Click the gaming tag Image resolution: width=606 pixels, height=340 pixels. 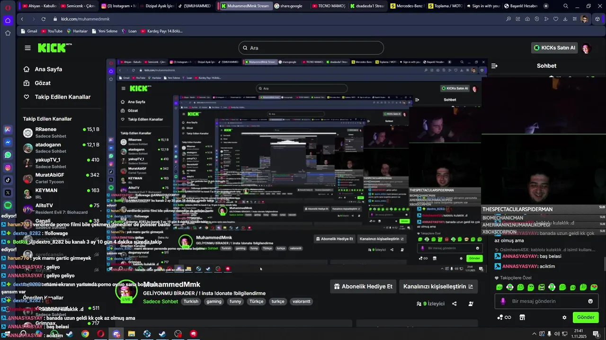[x=214, y=301]
